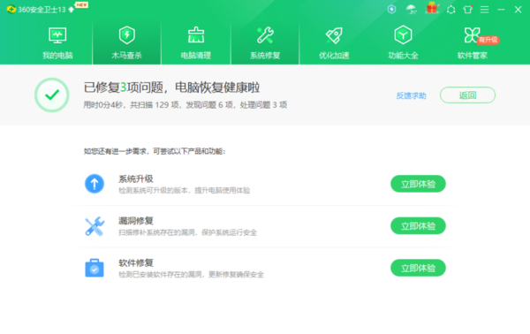Open the hamburger main menu
530x334 pixels.
click(x=484, y=10)
